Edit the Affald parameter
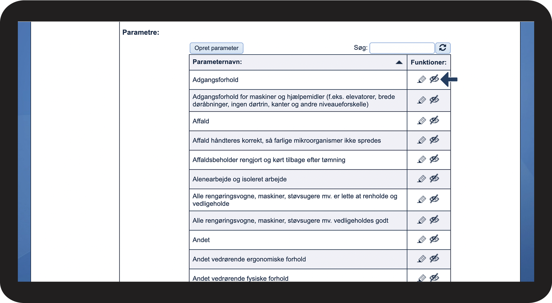The width and height of the screenshot is (552, 303). pyautogui.click(x=421, y=121)
